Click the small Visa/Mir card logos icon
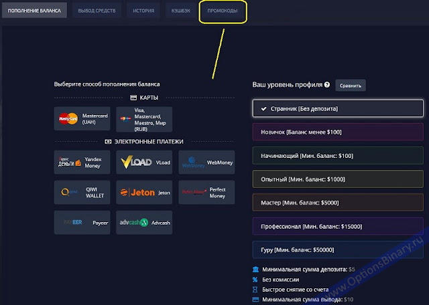The width and height of the screenshot is (429, 305). click(x=125, y=119)
